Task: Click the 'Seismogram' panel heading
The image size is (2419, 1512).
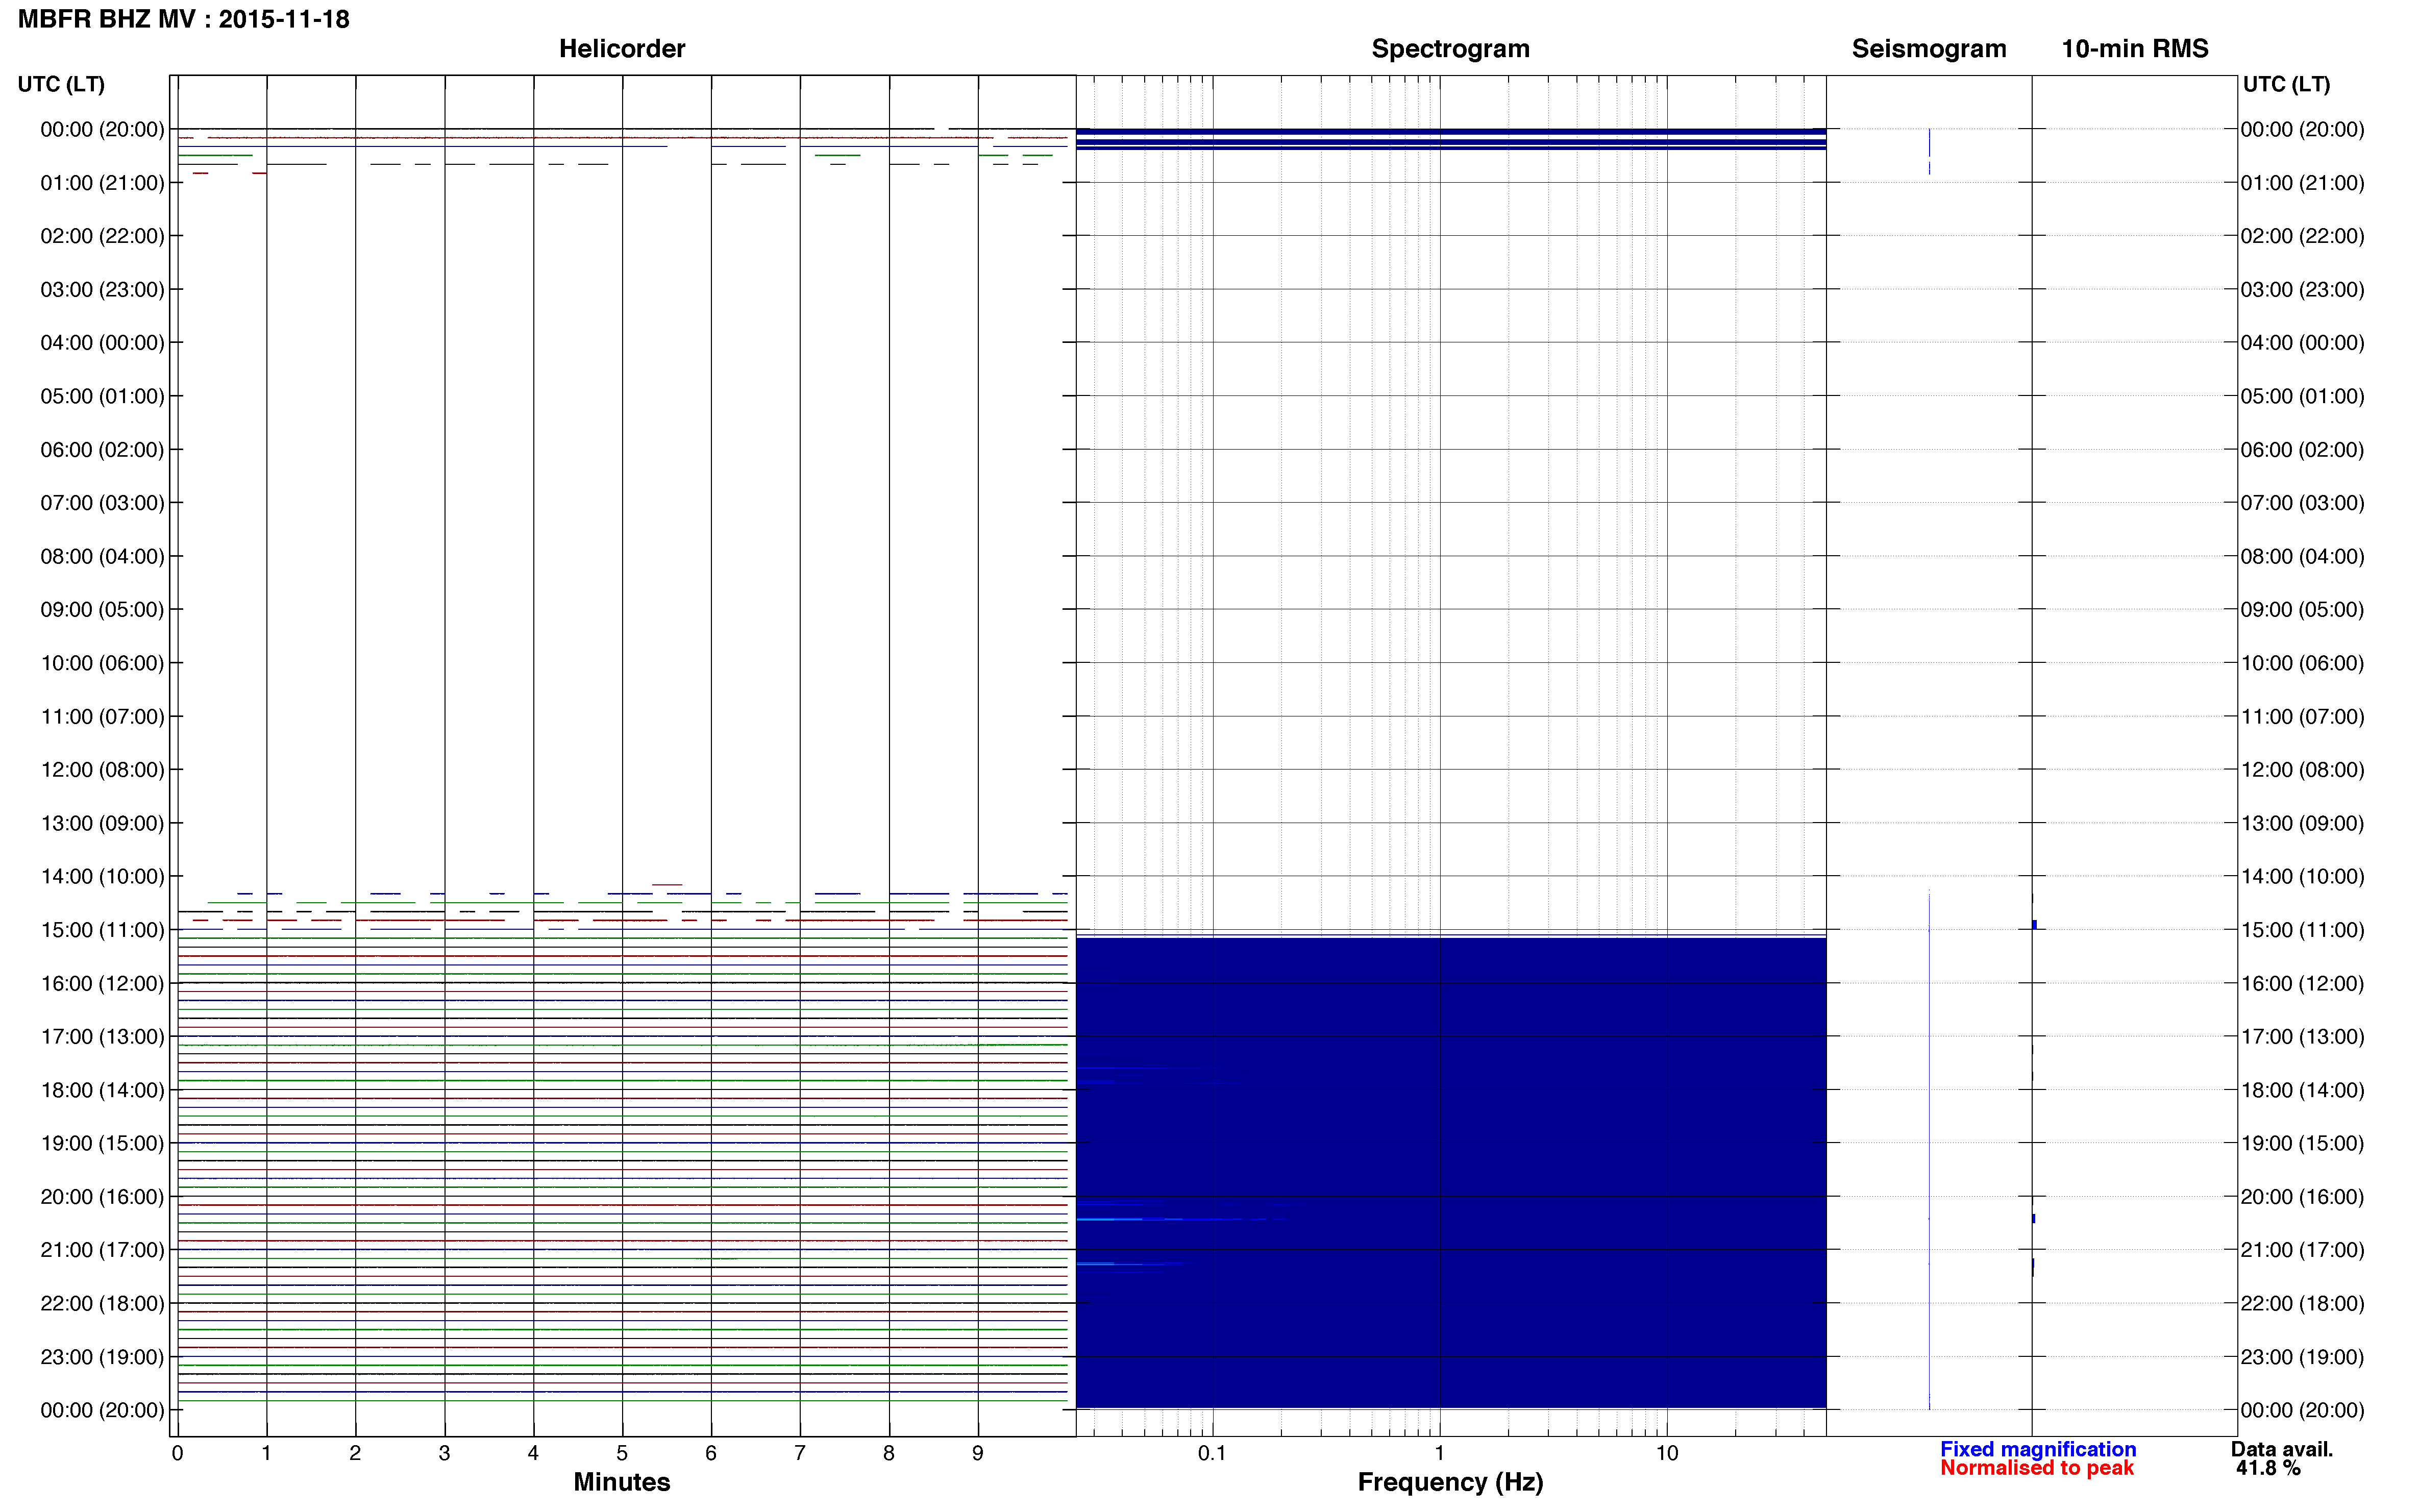Action: [x=1929, y=48]
